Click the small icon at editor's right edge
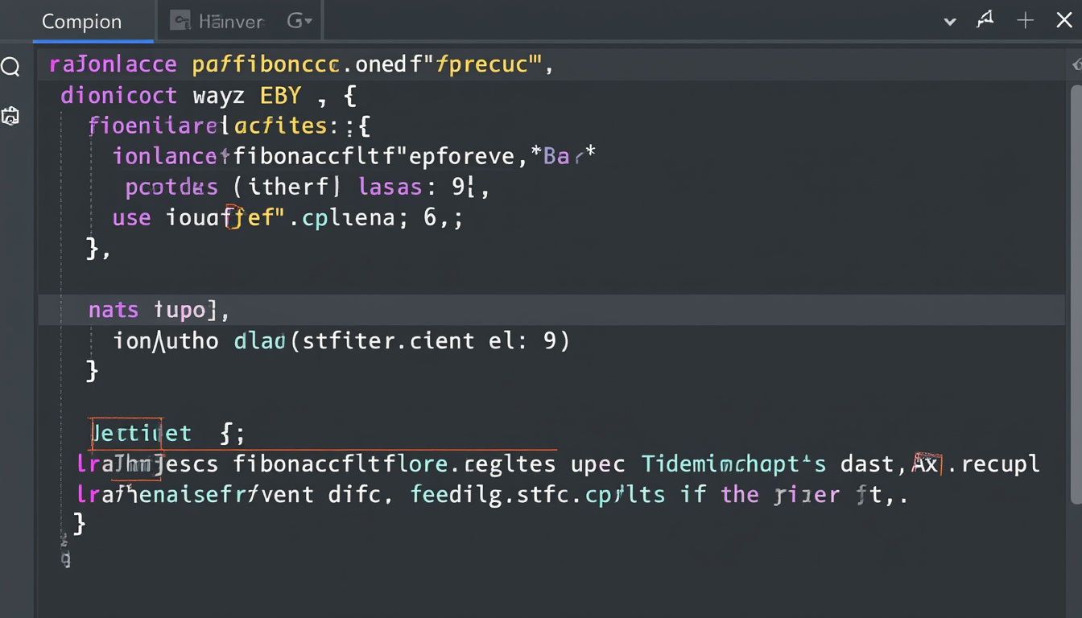 tap(1077, 65)
